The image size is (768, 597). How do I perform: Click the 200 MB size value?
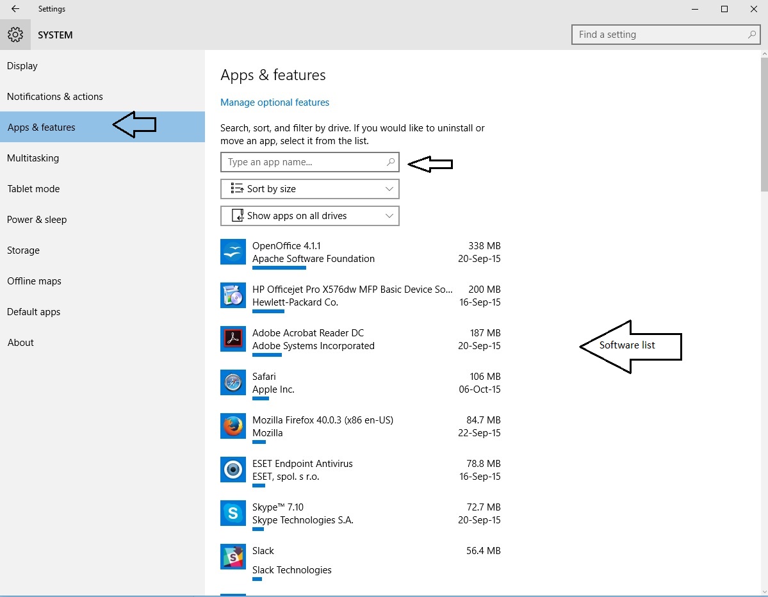(484, 290)
